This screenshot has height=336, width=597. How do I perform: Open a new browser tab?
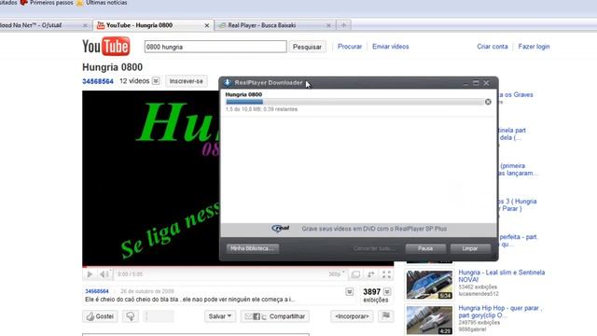[x=344, y=25]
